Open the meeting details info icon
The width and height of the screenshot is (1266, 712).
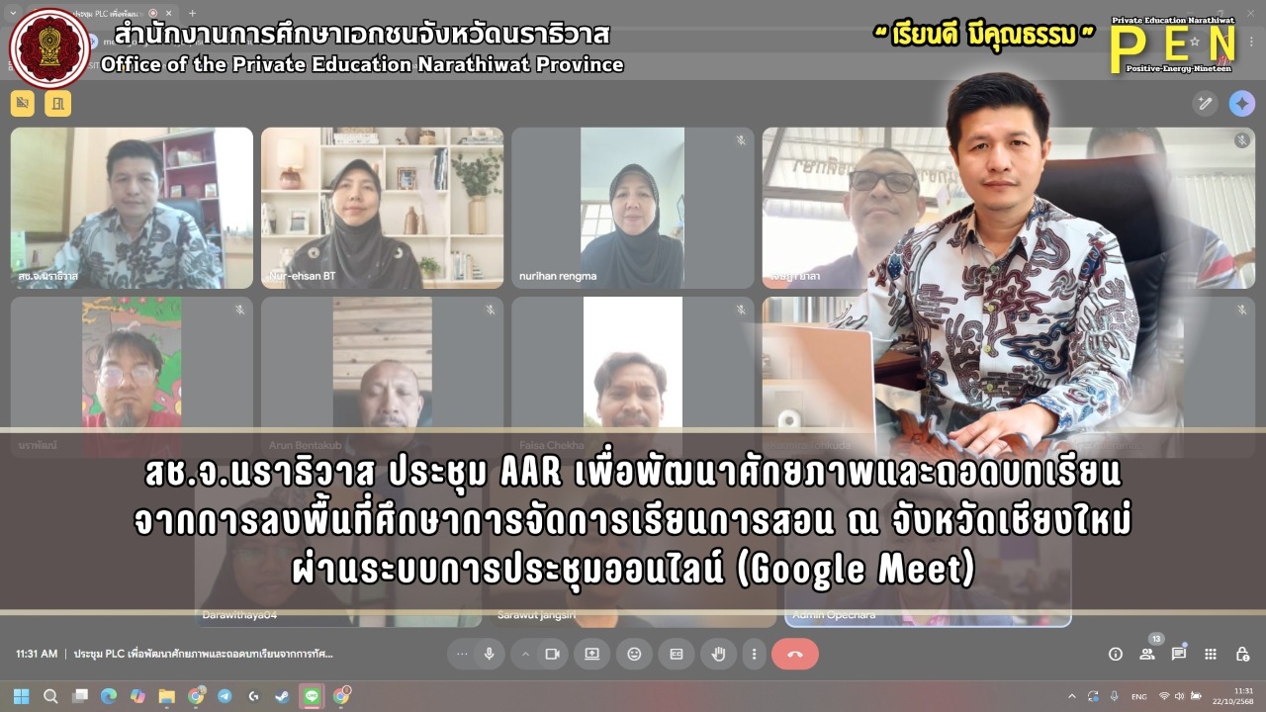1116,654
